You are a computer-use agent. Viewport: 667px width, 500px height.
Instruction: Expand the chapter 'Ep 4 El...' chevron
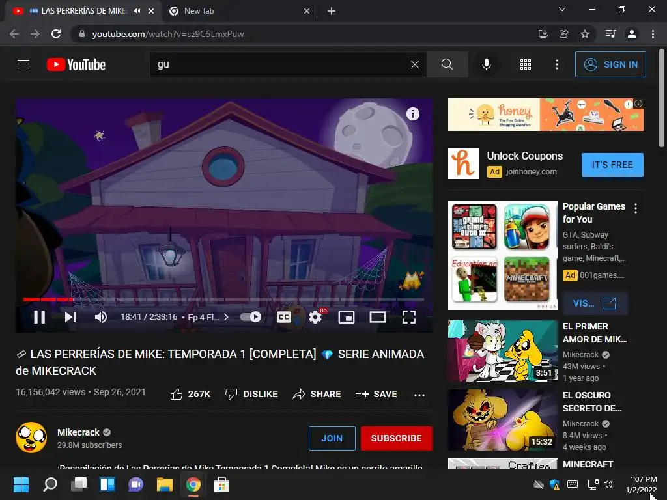click(226, 317)
